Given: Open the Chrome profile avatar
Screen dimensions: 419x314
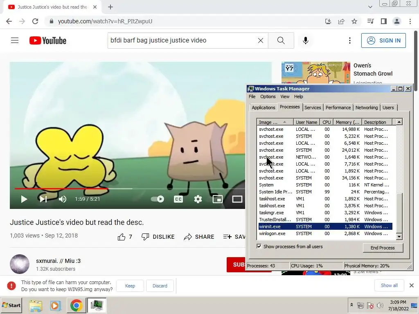Looking at the screenshot, I should pos(397,21).
